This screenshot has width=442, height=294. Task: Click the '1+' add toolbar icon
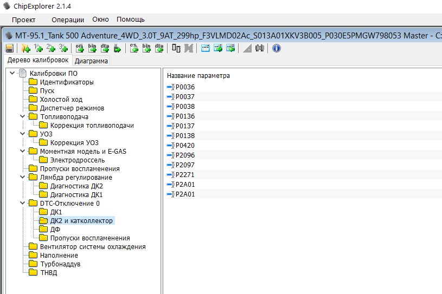(x=38, y=48)
